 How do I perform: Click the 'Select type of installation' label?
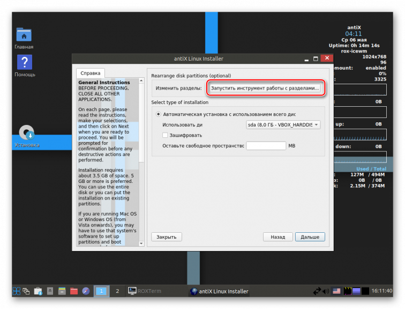pyautogui.click(x=180, y=102)
